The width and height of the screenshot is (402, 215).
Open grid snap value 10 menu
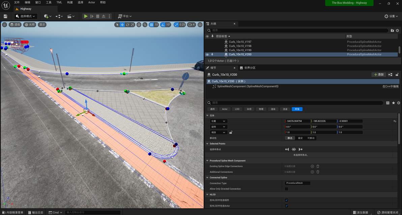pos(156,25)
